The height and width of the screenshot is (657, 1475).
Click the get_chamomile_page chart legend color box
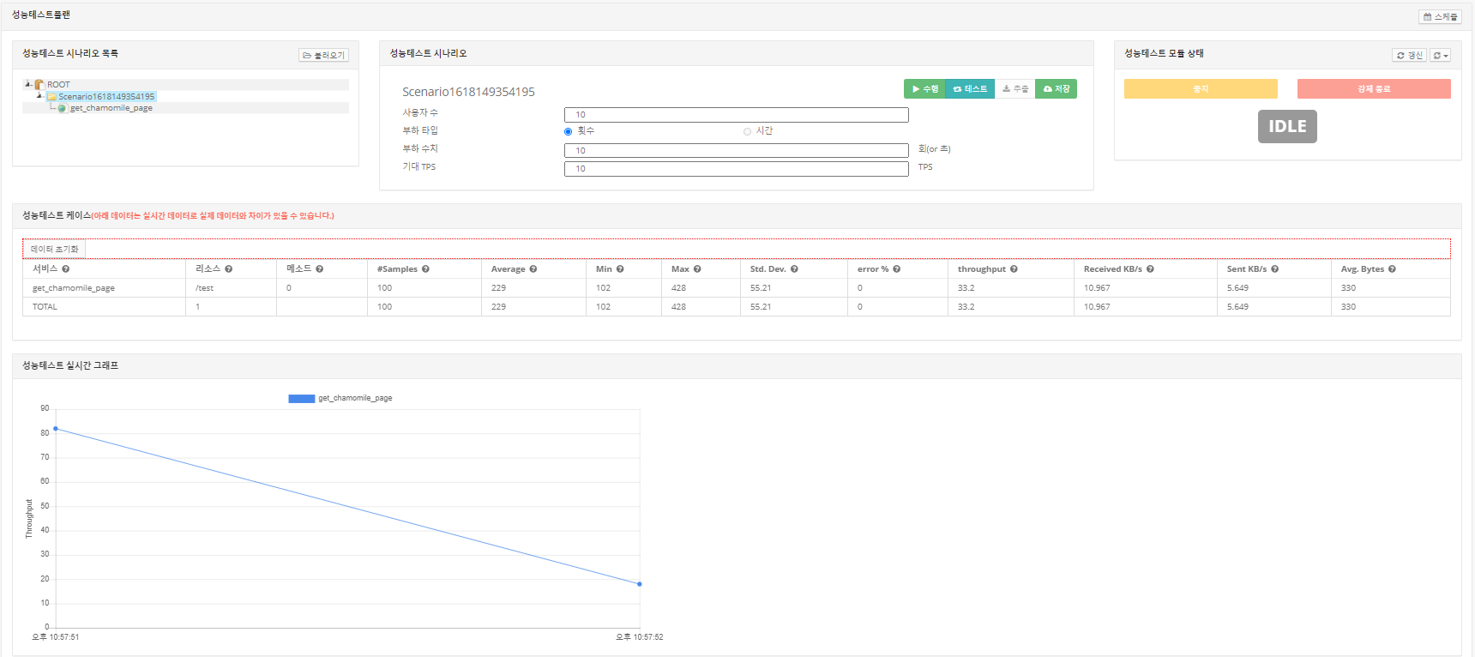pyautogui.click(x=302, y=398)
